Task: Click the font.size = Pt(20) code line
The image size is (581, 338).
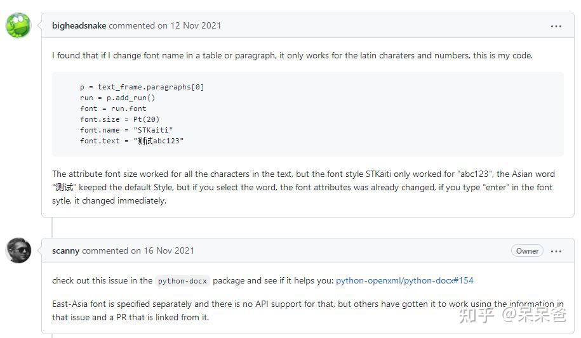Action: point(119,119)
